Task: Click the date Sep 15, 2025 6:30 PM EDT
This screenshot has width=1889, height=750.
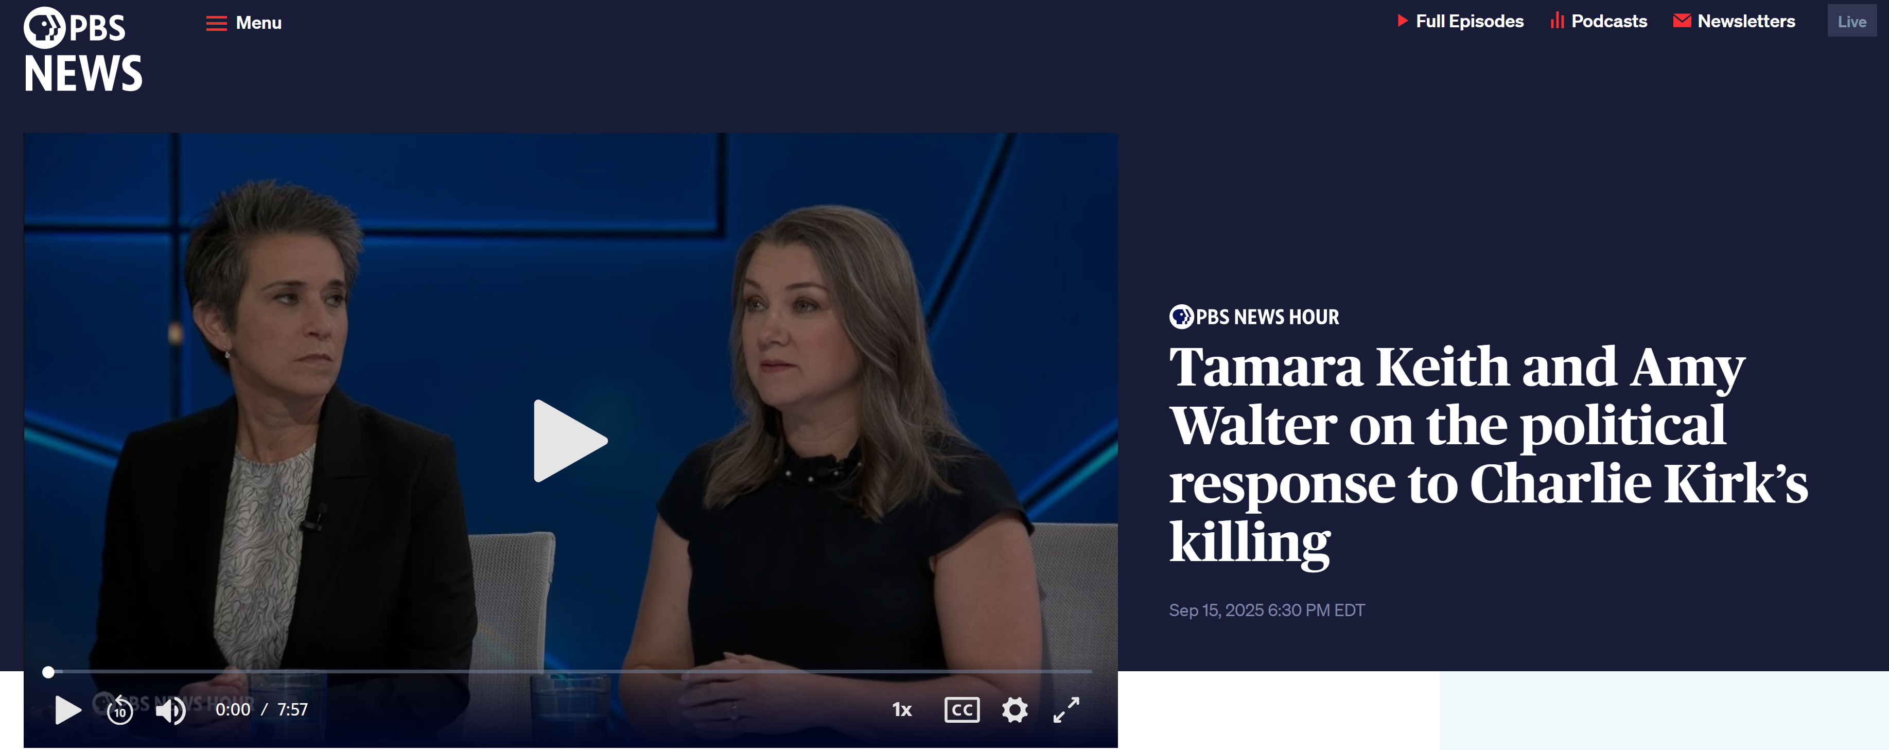Action: click(x=1266, y=610)
